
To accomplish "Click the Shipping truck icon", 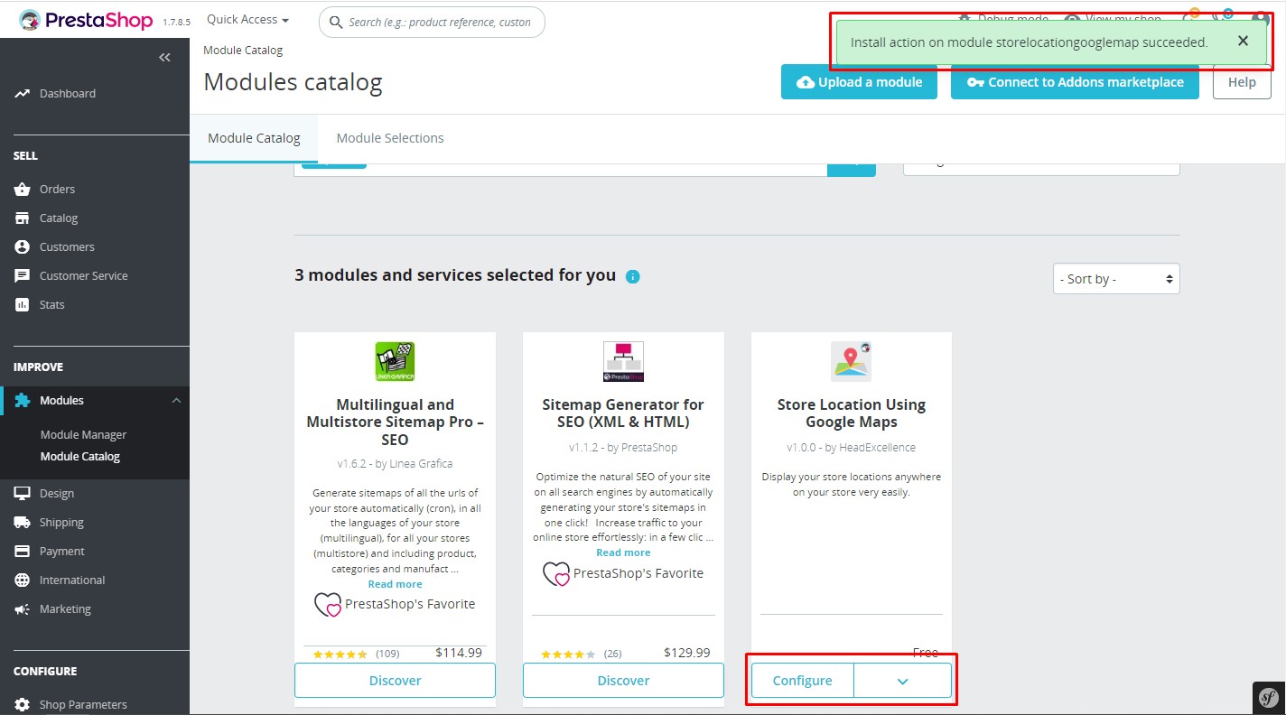I will coord(23,522).
